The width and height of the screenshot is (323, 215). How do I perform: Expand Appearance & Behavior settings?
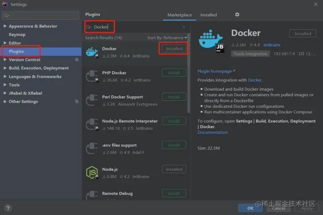[5, 26]
